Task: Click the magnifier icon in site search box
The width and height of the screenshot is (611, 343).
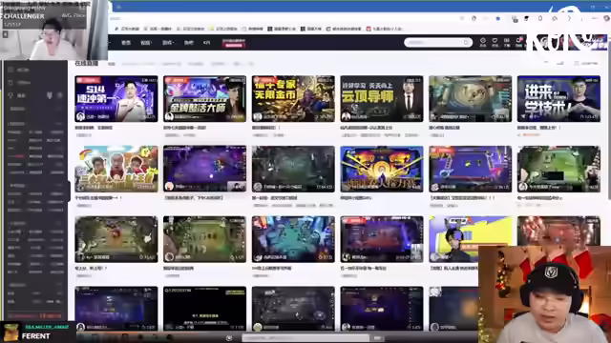Action: pyautogui.click(x=466, y=42)
